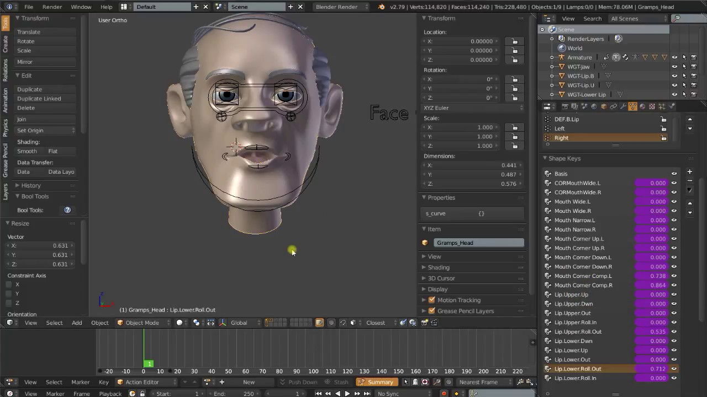Click the Summary button in Action Editor
The image size is (707, 397).
tap(378, 382)
